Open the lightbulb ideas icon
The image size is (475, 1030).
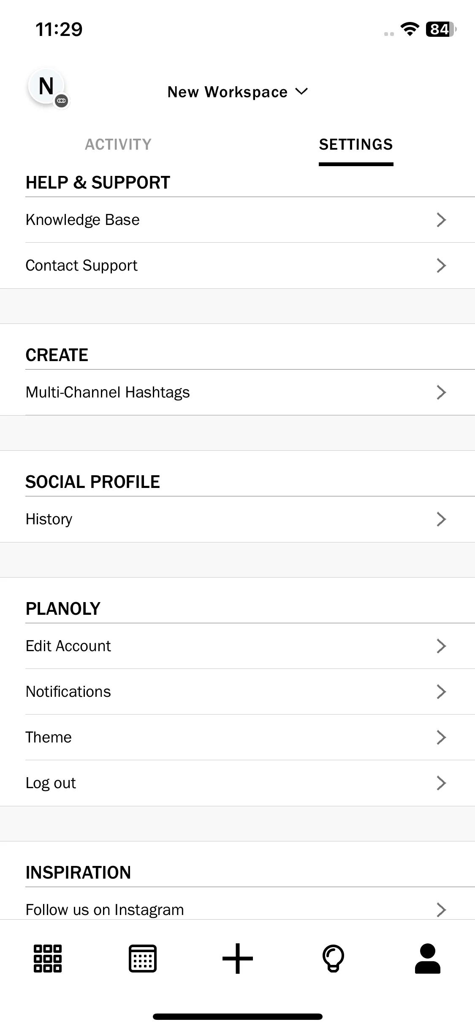tap(333, 959)
